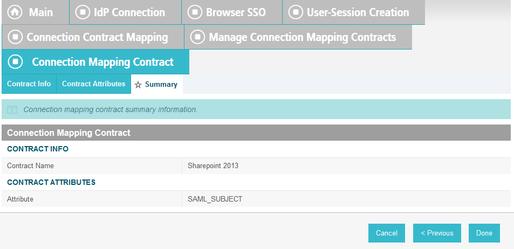
Task: Cancel the contract configuration
Action: click(x=387, y=233)
